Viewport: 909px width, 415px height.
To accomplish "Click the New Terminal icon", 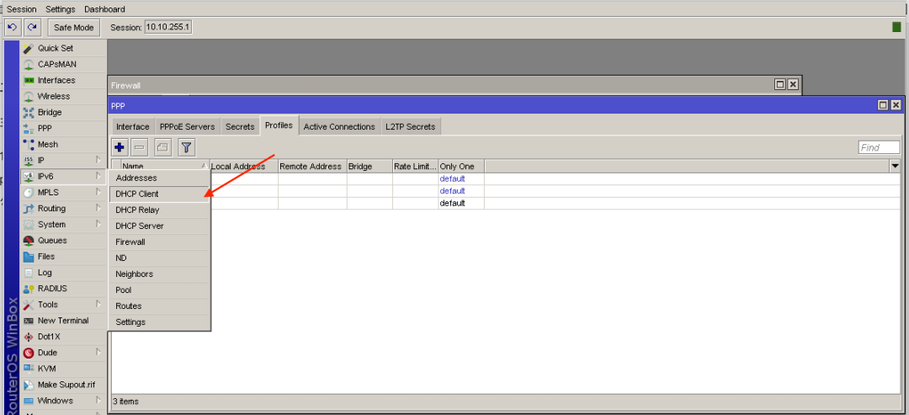I will click(x=29, y=321).
